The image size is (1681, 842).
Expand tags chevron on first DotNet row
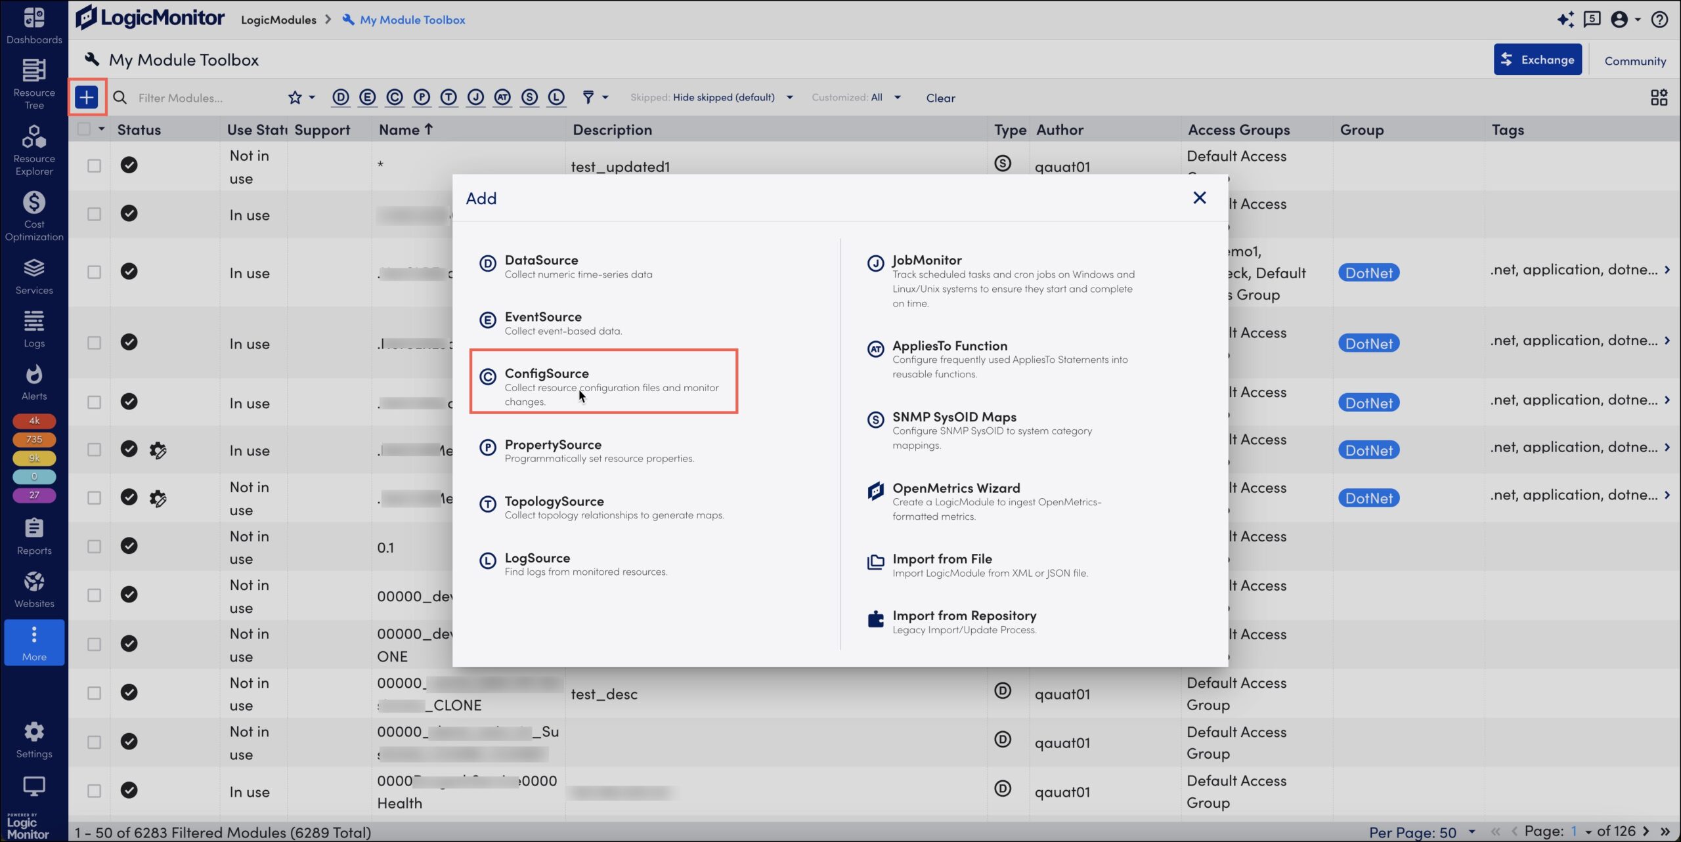click(1667, 270)
